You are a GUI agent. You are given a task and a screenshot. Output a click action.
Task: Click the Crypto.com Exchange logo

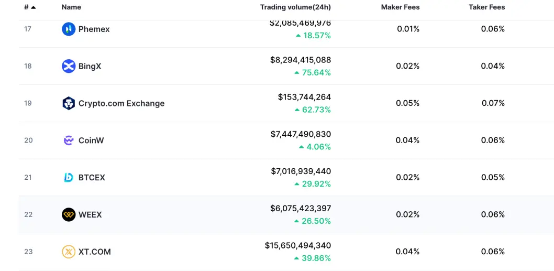pos(69,103)
